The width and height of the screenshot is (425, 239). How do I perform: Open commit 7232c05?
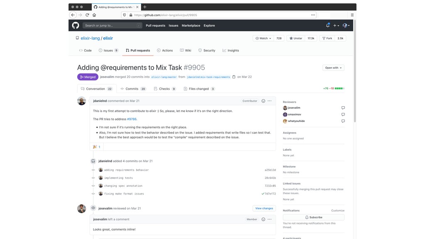coord(270,185)
